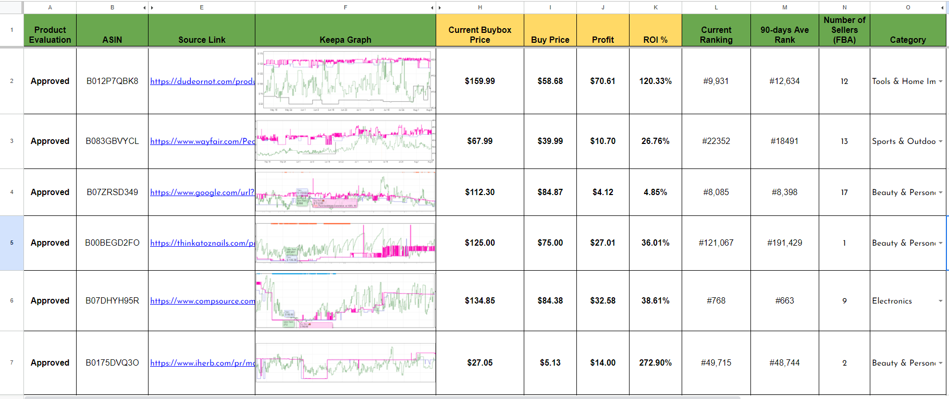The height and width of the screenshot is (399, 949).
Task: Visit the thinkatoznails.com source link
Action: 202,243
